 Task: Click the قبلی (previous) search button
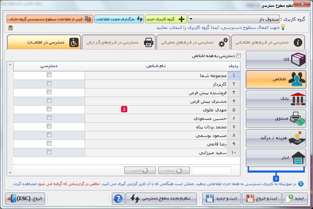pos(140,170)
